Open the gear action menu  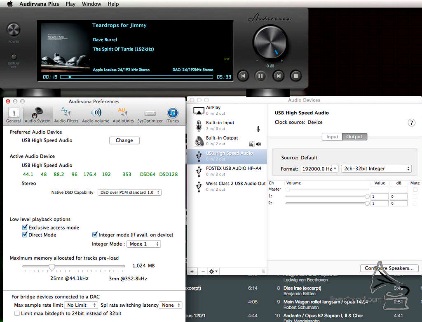213,272
